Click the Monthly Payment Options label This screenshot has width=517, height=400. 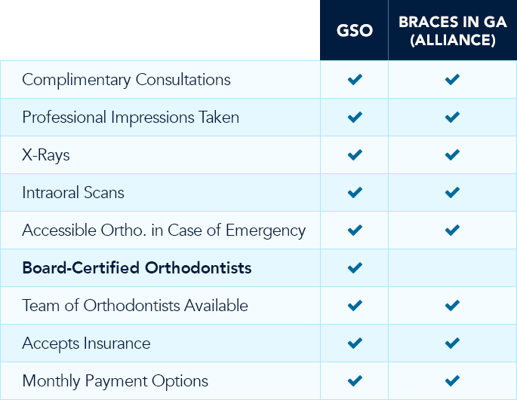pos(115,381)
